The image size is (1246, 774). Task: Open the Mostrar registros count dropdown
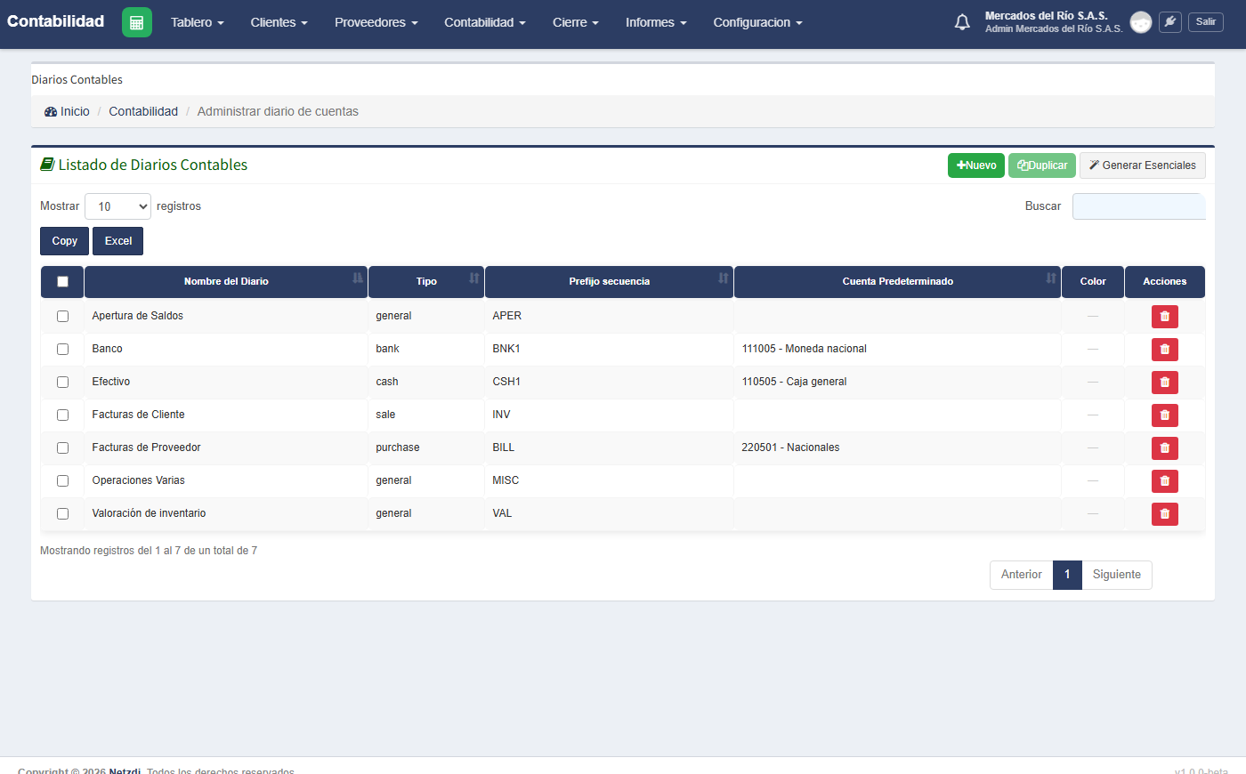click(117, 206)
